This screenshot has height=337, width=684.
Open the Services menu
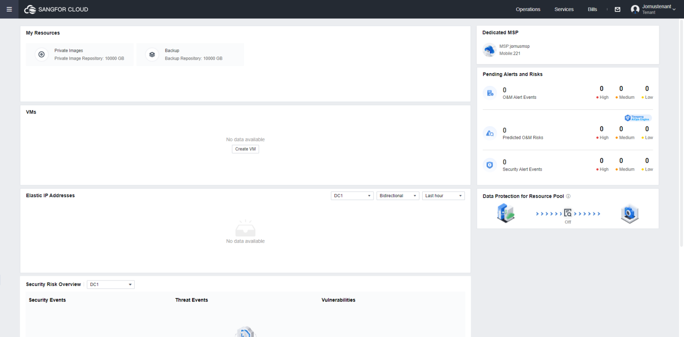pos(564,9)
